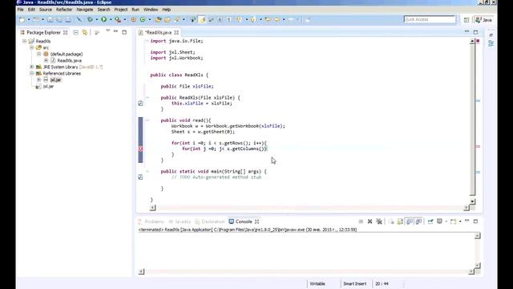Image resolution: width=513 pixels, height=289 pixels.
Task: Open the File menu
Action: [21, 10]
